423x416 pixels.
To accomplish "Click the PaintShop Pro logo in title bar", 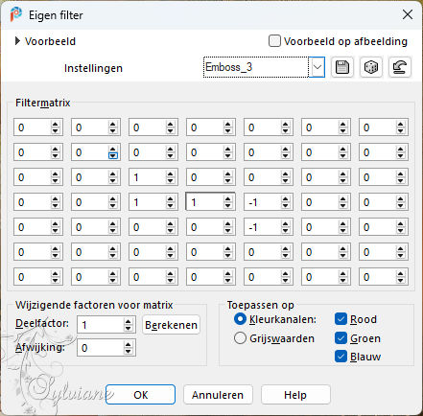I will [x=15, y=14].
